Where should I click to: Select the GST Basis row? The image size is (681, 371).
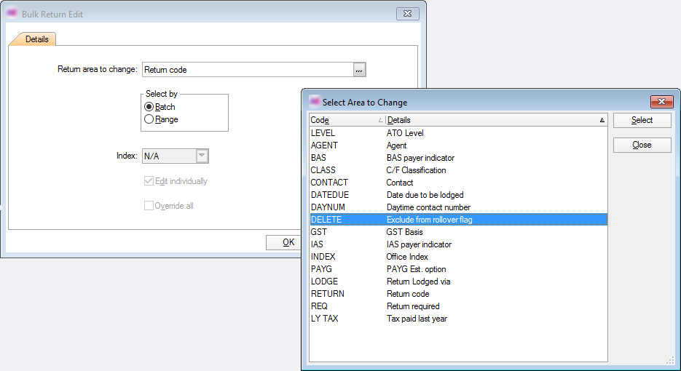(x=457, y=232)
